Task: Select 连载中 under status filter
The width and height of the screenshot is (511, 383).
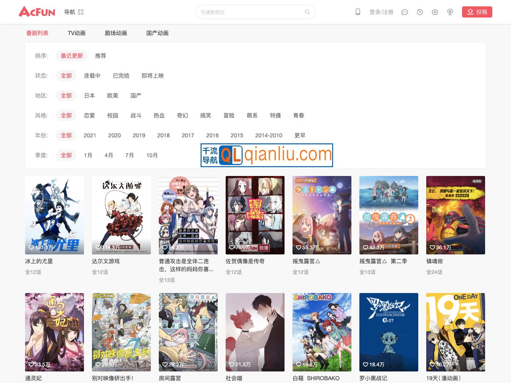Action: 92,76
